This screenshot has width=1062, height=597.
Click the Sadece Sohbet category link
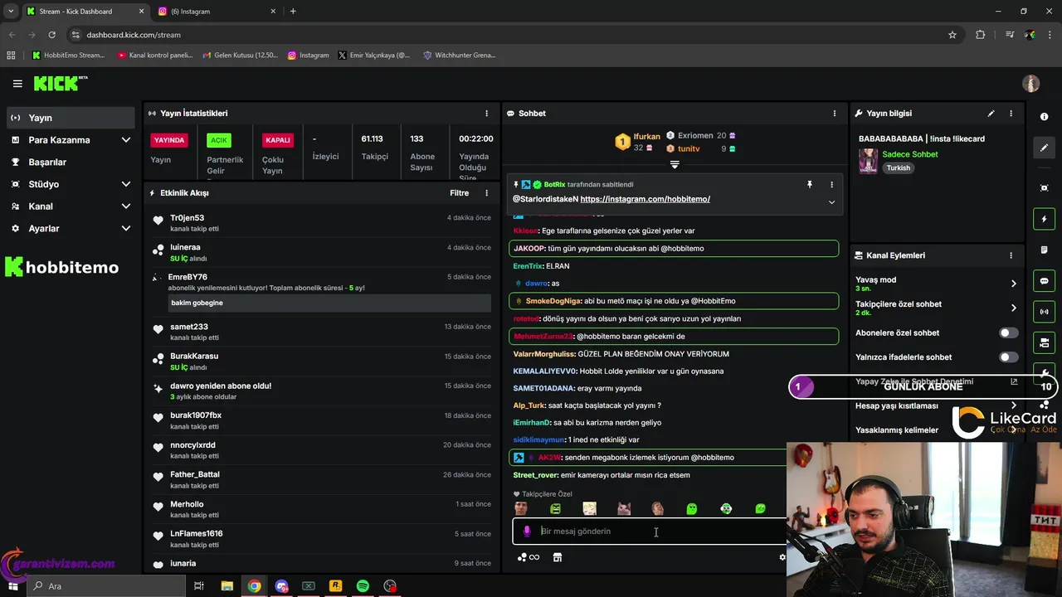[910, 154]
